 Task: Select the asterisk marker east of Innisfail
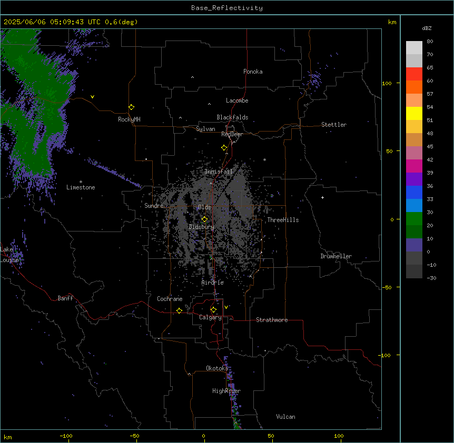pyautogui.click(x=264, y=159)
